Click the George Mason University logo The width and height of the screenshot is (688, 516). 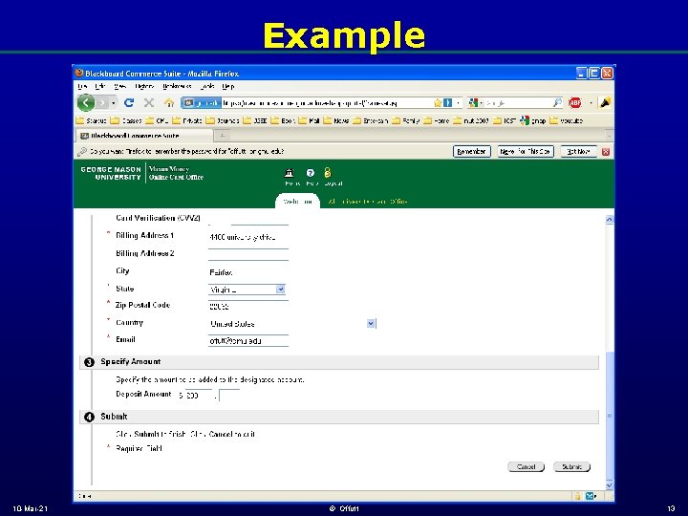coord(111,173)
